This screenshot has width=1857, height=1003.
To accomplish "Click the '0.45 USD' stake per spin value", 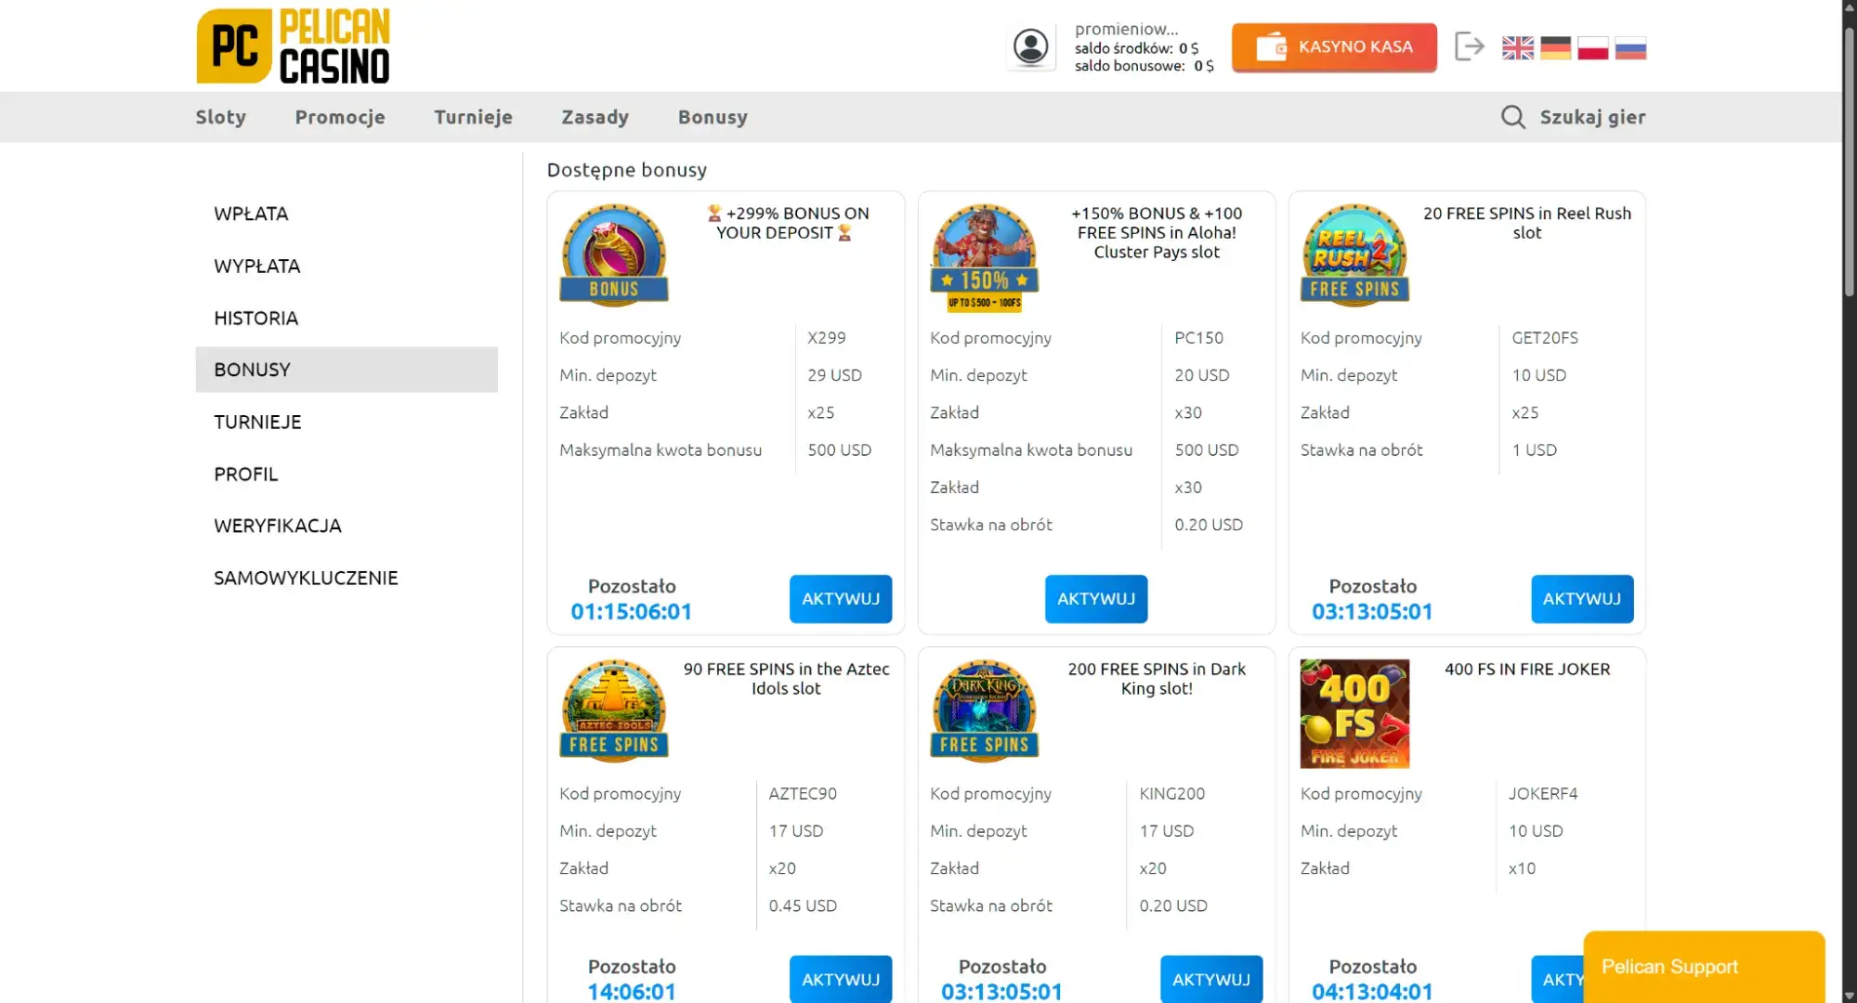I will (803, 905).
